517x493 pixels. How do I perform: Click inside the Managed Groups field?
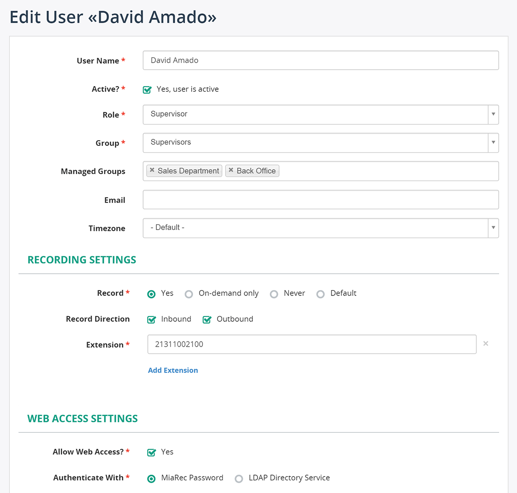386,171
